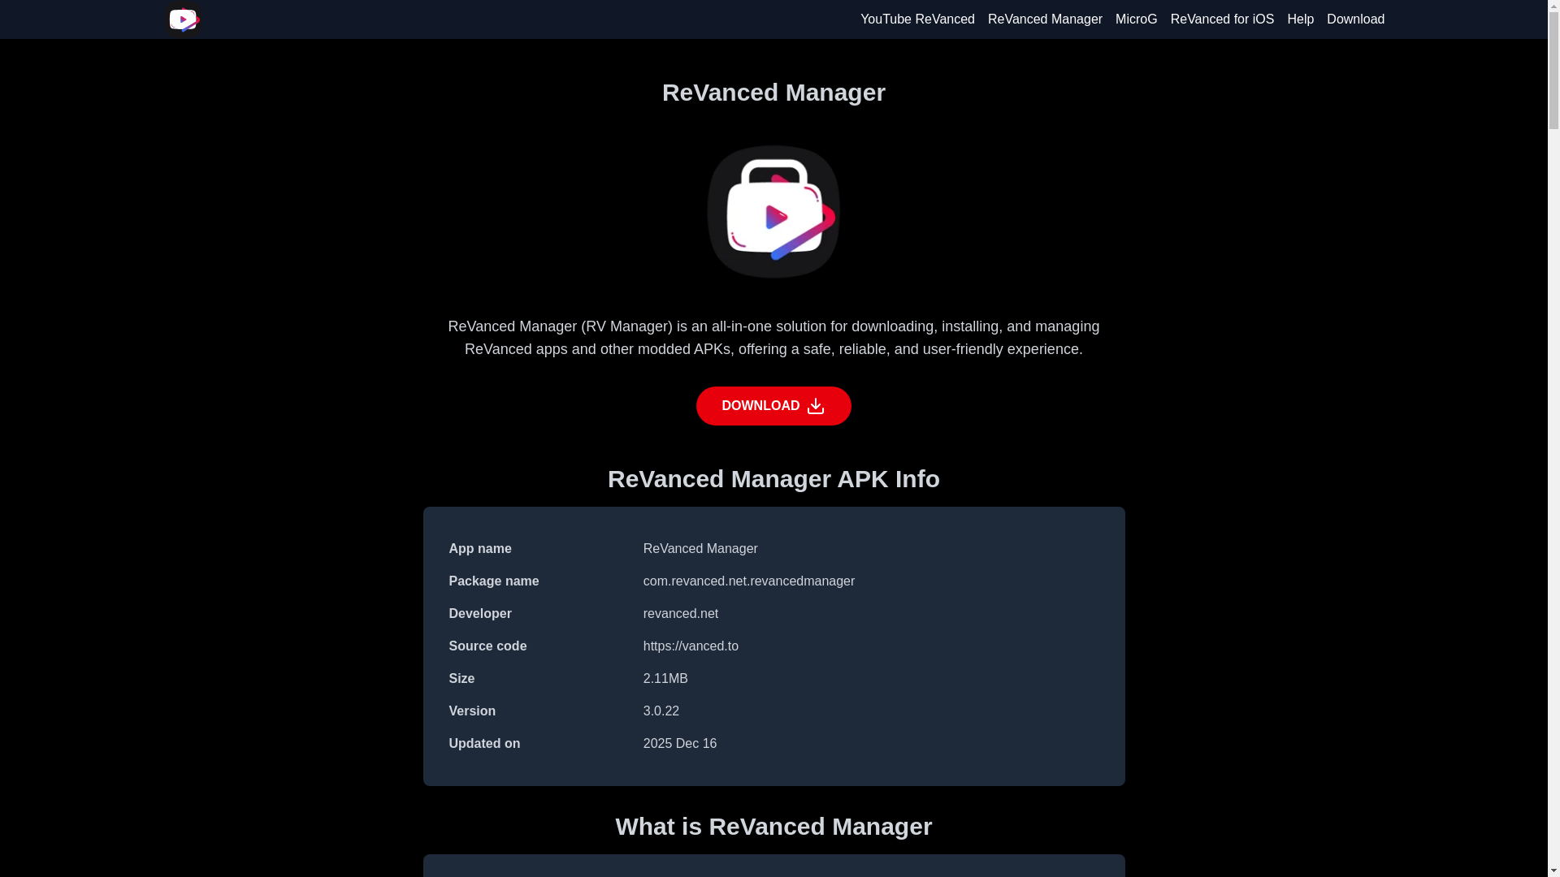Click the ReVanced Manager app icon image
This screenshot has width=1560, height=877.
[773, 212]
